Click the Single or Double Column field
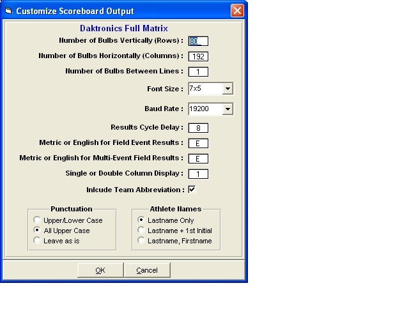The width and height of the screenshot is (409, 327). pos(198,174)
